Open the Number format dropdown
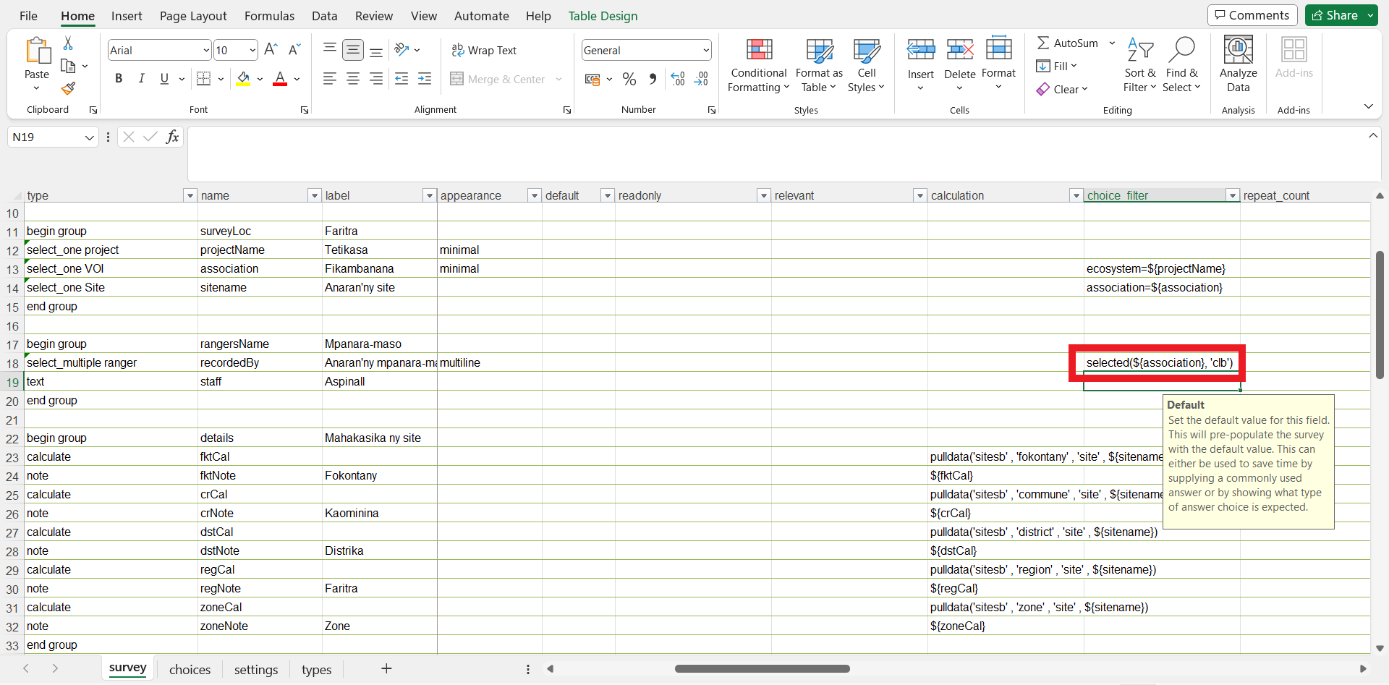 [x=705, y=50]
